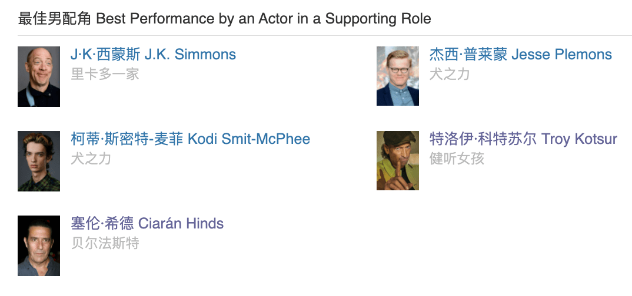Select the English heading Best Performance by an Actor
Screen dimensions: 632x296
(x=264, y=18)
